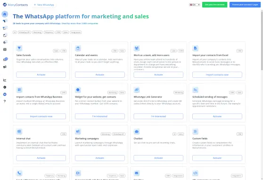Click Get your free account button
The image size is (263, 180).
click(215, 5)
